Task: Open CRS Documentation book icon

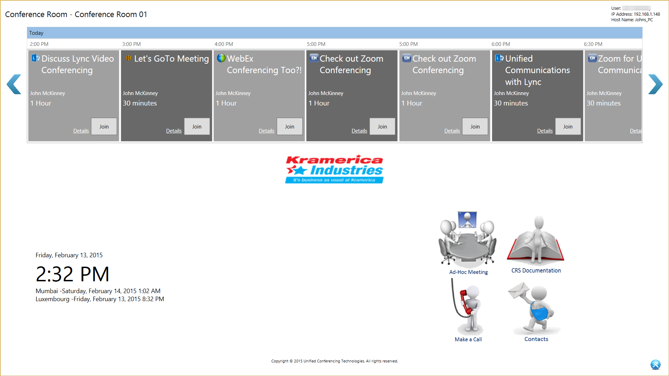Action: 536,241
